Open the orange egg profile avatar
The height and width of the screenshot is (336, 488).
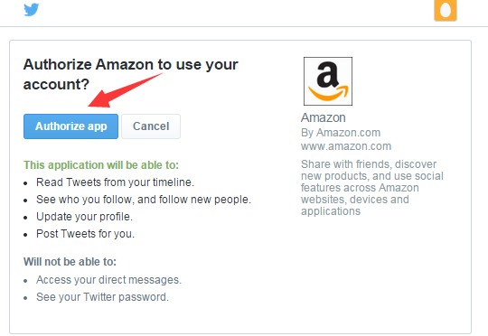pyautogui.click(x=446, y=10)
